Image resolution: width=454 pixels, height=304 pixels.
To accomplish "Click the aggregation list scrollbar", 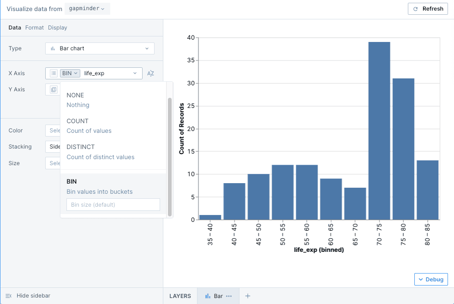I will coord(169,157).
